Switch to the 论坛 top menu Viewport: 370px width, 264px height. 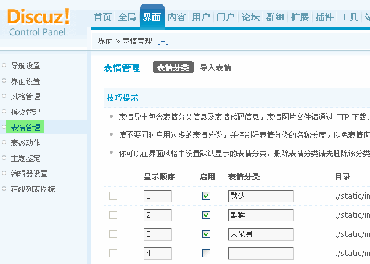click(x=250, y=17)
